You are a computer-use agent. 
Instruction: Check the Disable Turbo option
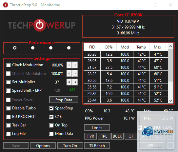point(9,108)
